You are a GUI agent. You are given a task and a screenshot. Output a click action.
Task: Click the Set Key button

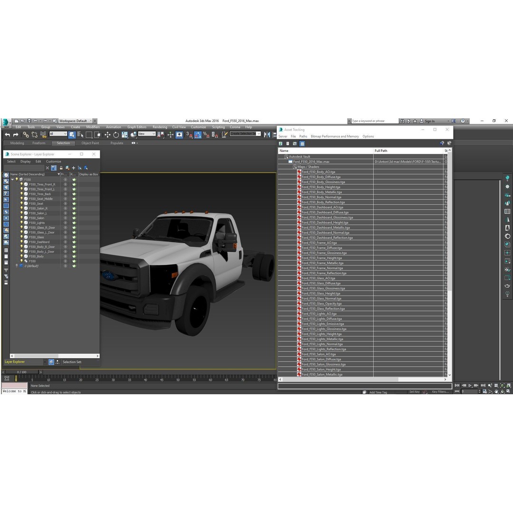[x=414, y=391]
